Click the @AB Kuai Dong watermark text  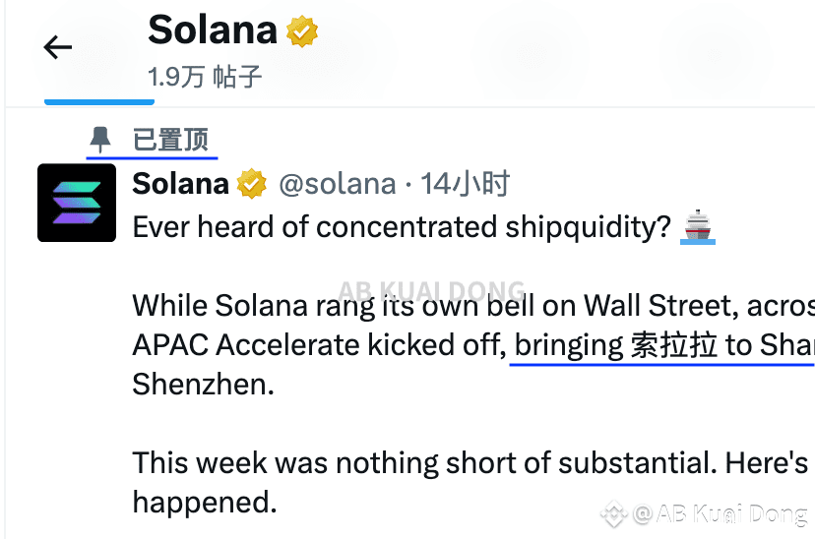tap(721, 513)
